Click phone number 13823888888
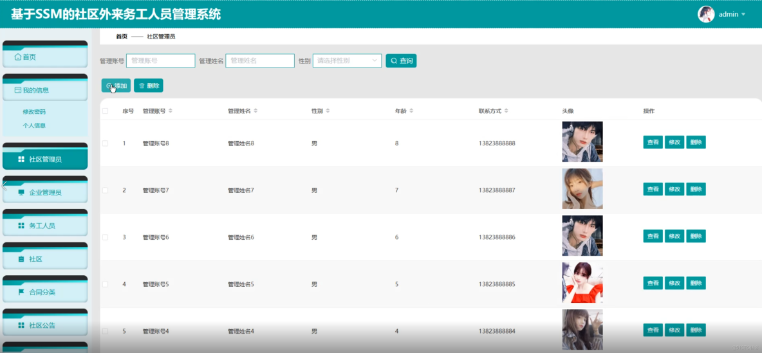762x353 pixels. (497, 143)
